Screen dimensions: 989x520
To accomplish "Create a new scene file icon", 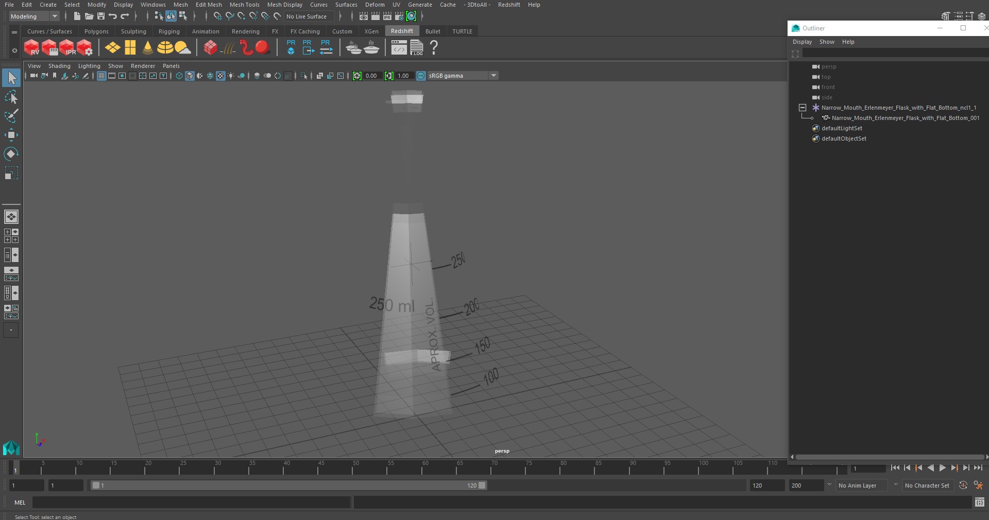I will [x=77, y=16].
